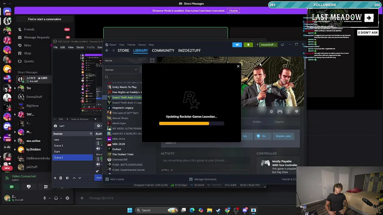Close the Rockstar Games Launcher update dialog

click(x=238, y=66)
